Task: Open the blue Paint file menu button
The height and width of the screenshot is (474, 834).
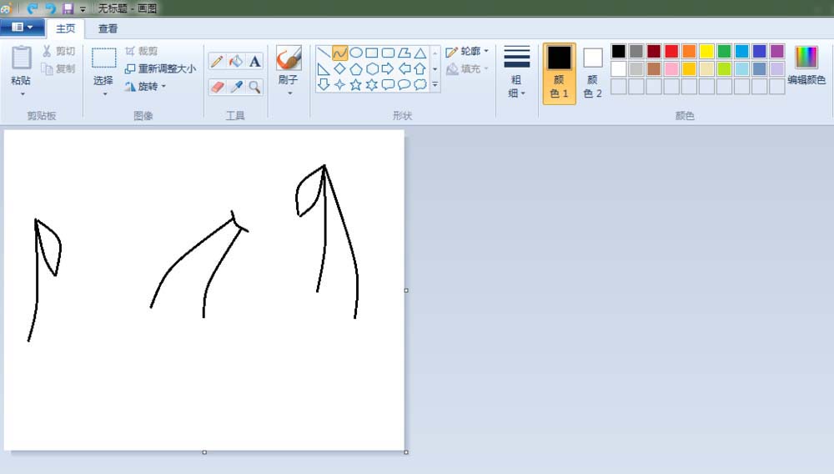Action: (22, 28)
